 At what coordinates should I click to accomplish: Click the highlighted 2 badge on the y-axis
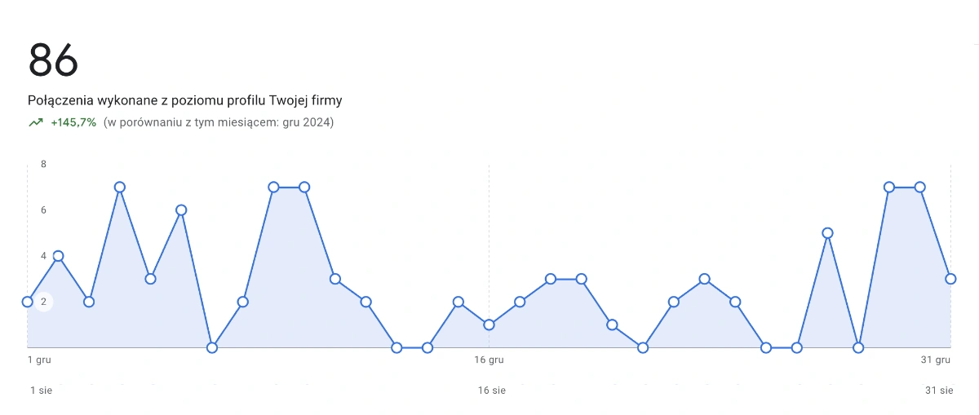(x=44, y=302)
